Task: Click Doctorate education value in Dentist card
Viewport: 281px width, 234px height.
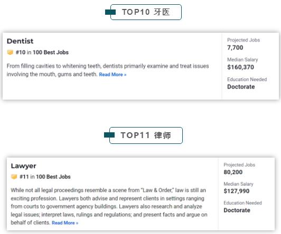Action: click(x=241, y=87)
